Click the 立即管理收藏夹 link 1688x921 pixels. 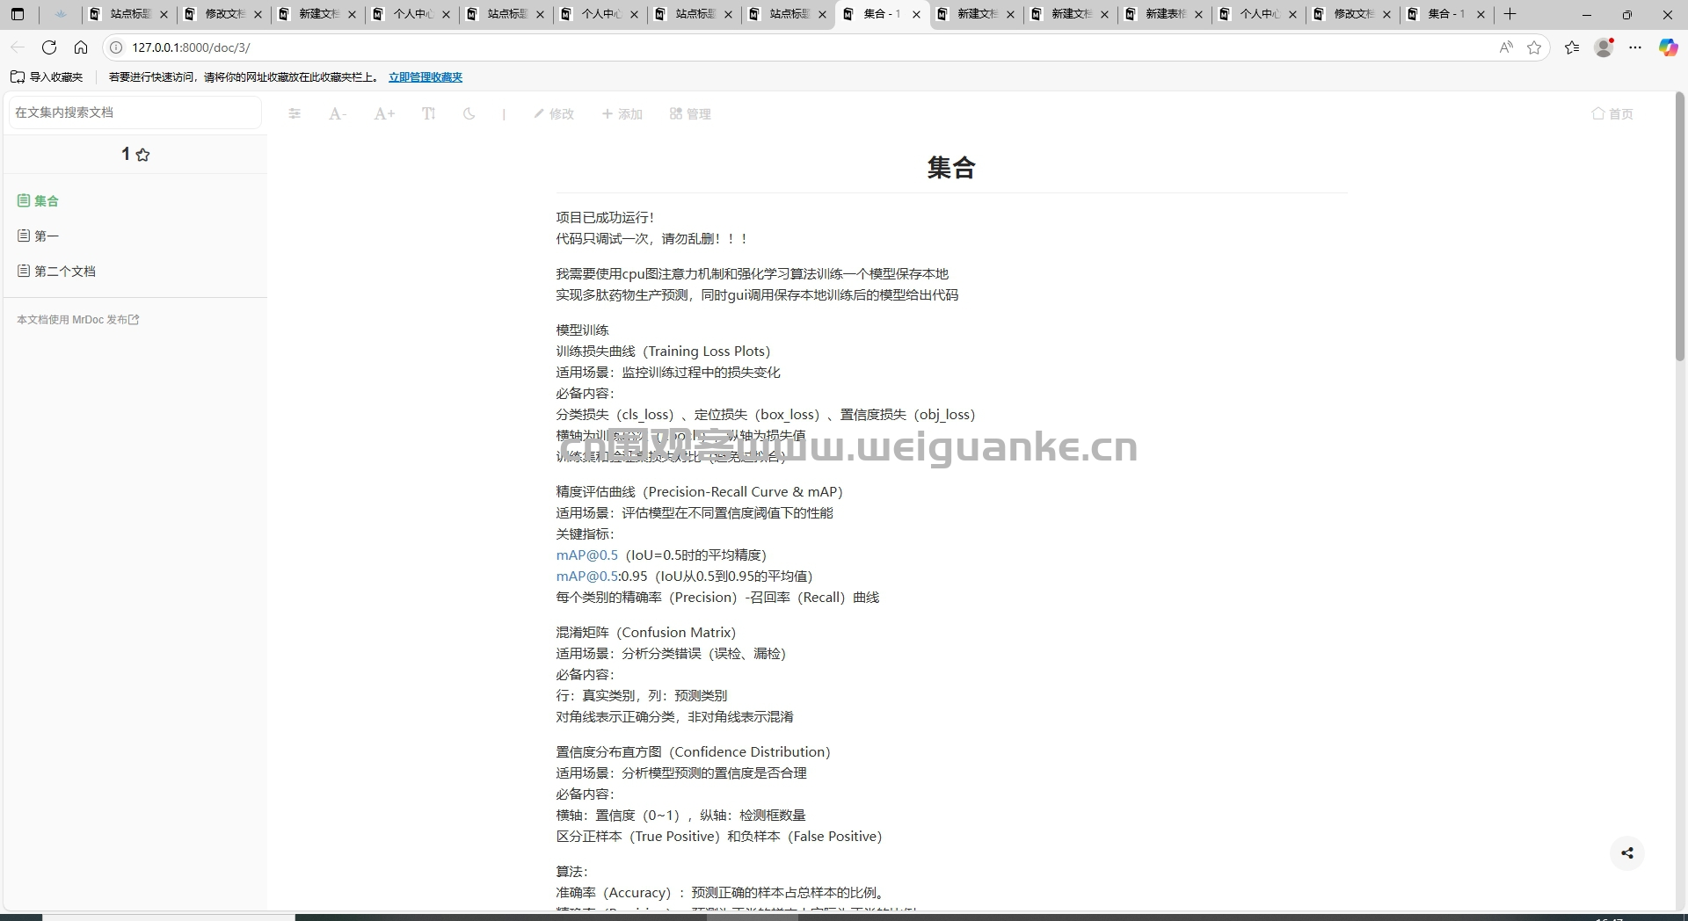point(426,77)
